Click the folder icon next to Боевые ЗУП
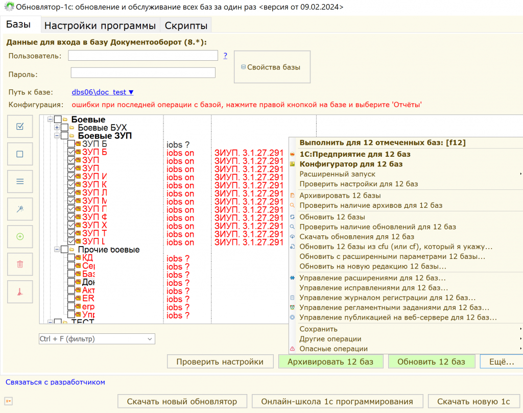Screen dimensions: 523x413 point(72,136)
